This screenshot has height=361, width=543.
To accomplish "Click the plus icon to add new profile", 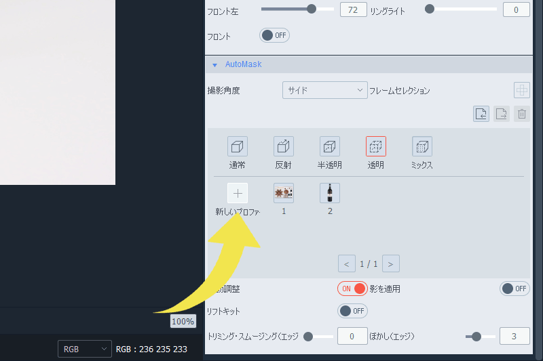I will (x=237, y=193).
